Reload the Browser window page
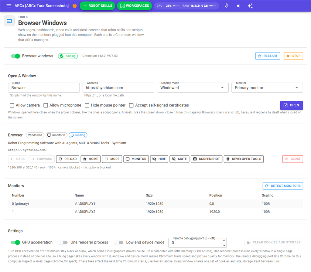 tap(68, 159)
